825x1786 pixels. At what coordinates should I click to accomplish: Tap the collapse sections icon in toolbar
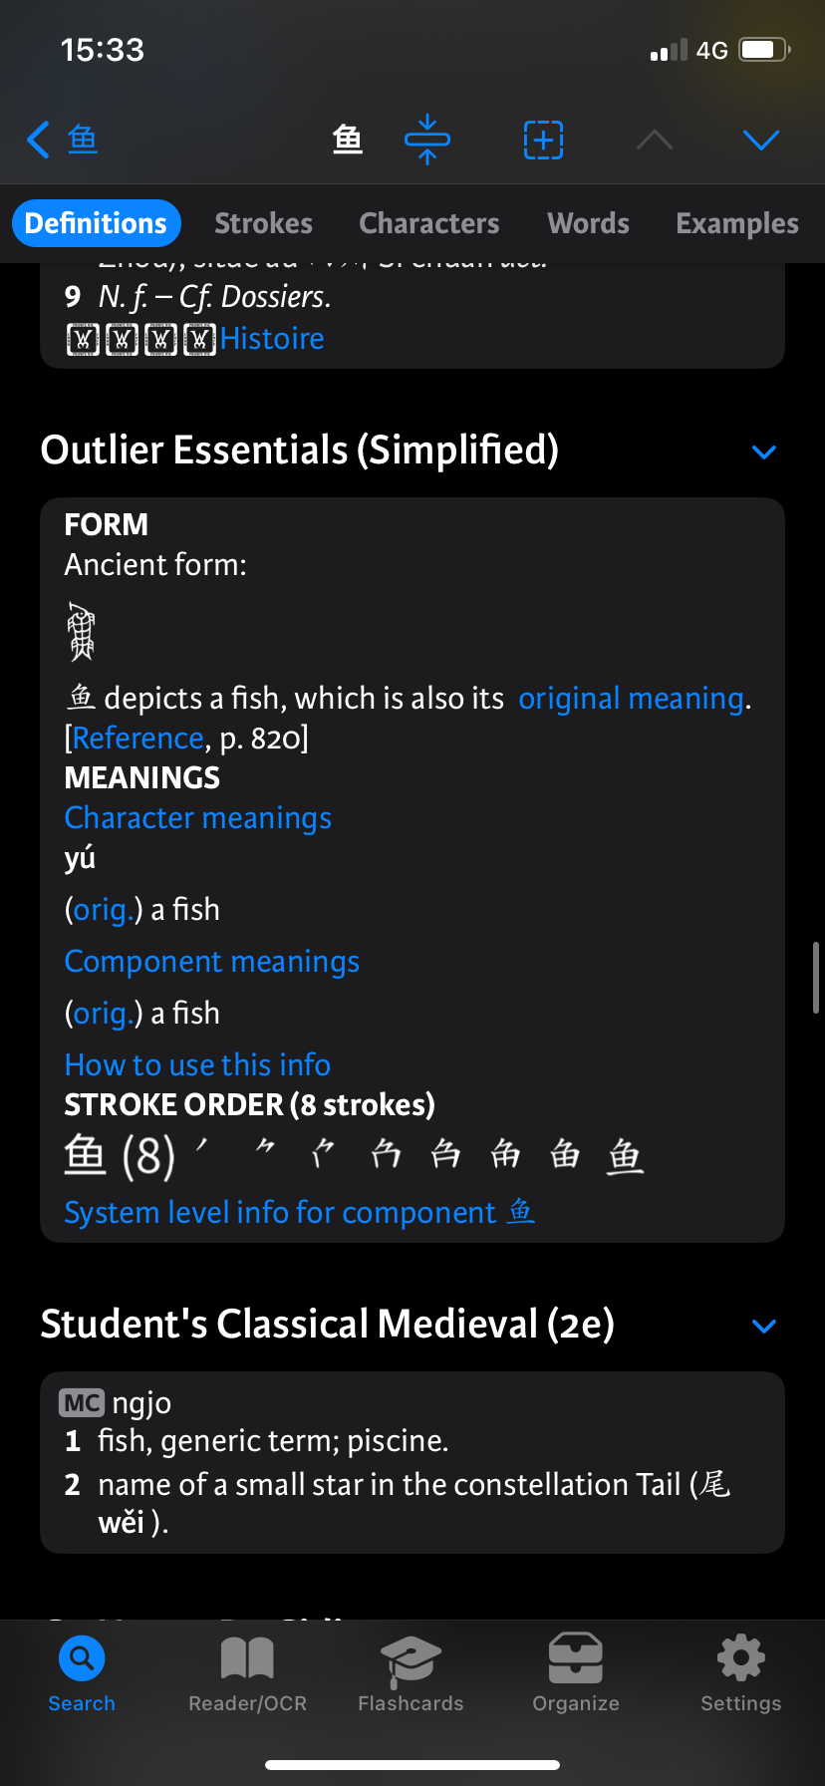(427, 140)
